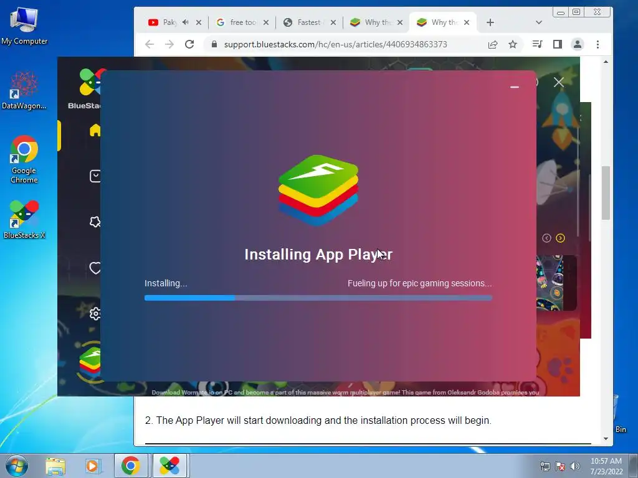Open My Computer desktop icon

click(x=24, y=26)
